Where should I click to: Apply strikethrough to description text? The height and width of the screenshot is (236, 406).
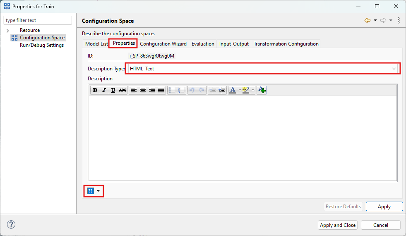[x=123, y=90]
